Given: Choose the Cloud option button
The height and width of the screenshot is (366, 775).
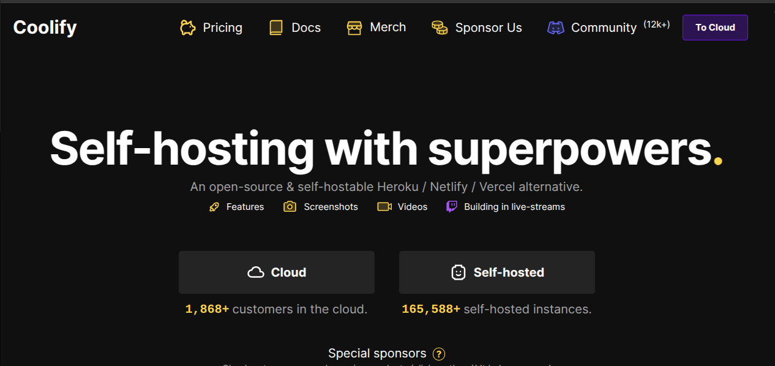Looking at the screenshot, I should pos(277,272).
